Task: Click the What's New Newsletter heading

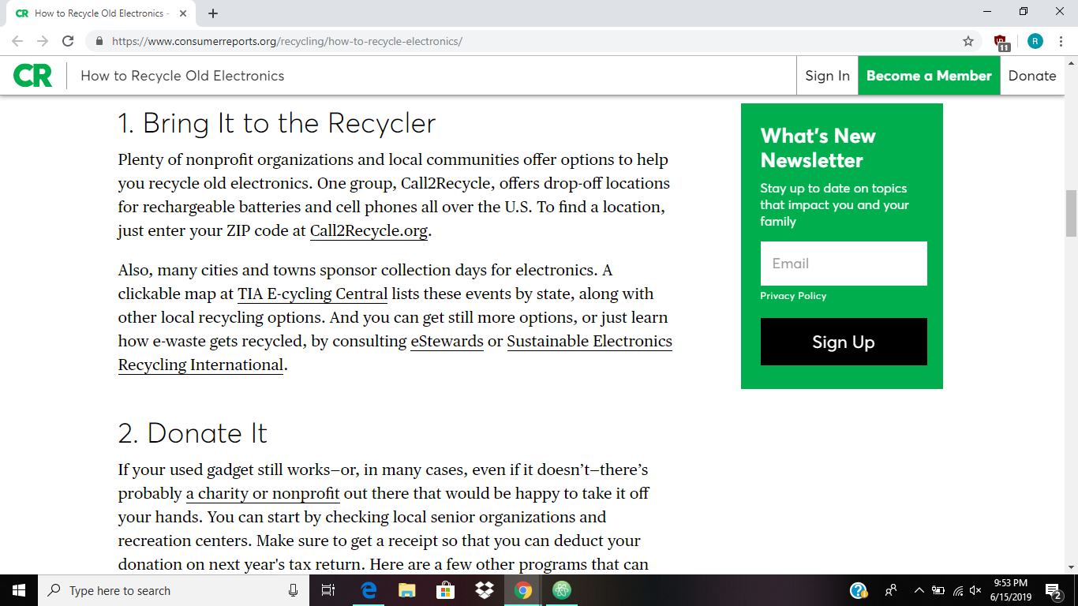Action: click(818, 148)
